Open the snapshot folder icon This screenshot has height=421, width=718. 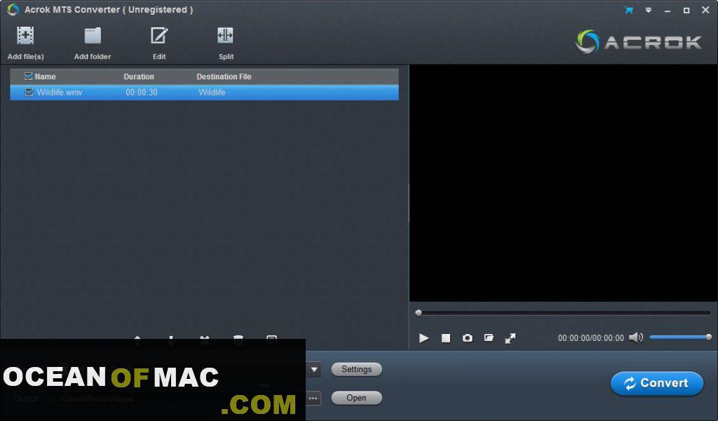click(489, 338)
